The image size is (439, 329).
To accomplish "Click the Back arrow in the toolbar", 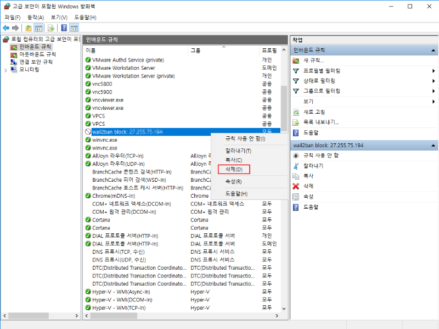I will tap(6, 28).
